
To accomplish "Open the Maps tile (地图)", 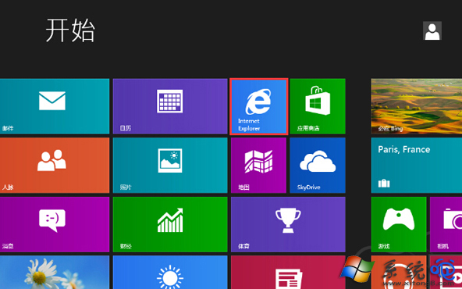I will [x=258, y=166].
